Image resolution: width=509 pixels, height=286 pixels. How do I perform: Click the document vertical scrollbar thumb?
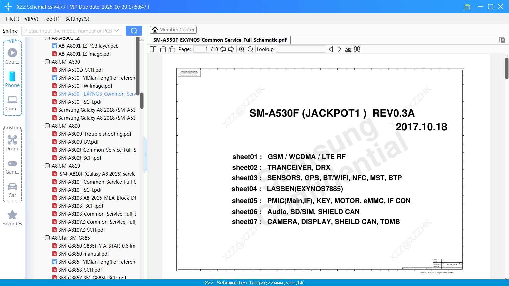point(507,68)
